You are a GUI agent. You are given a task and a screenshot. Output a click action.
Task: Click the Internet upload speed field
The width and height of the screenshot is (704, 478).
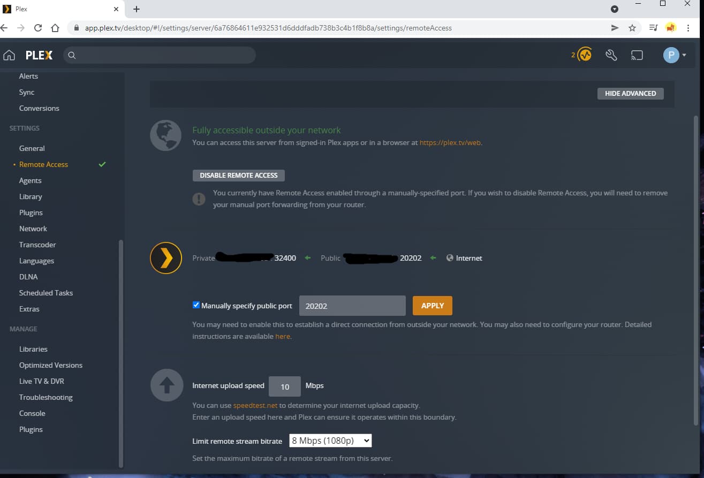285,386
